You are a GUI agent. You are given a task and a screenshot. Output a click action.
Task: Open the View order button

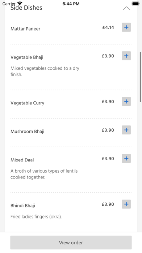[71, 242]
